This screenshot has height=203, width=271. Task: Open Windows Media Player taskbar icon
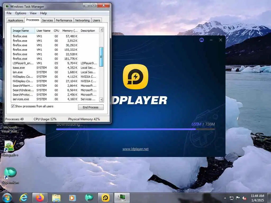tap(73, 198)
